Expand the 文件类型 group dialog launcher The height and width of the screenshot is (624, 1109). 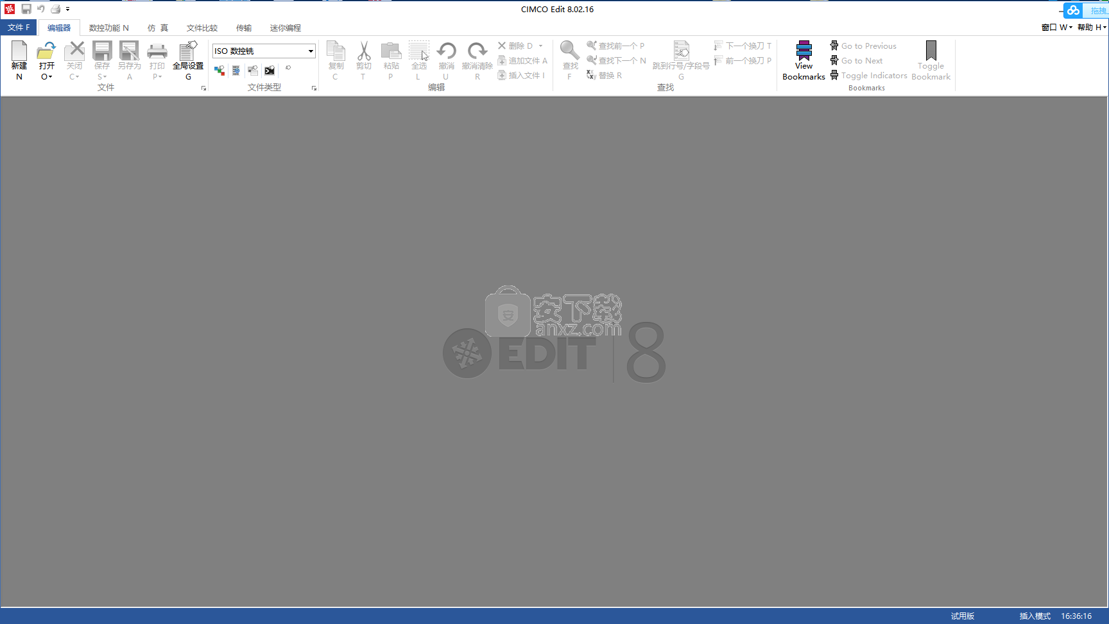pyautogui.click(x=314, y=89)
